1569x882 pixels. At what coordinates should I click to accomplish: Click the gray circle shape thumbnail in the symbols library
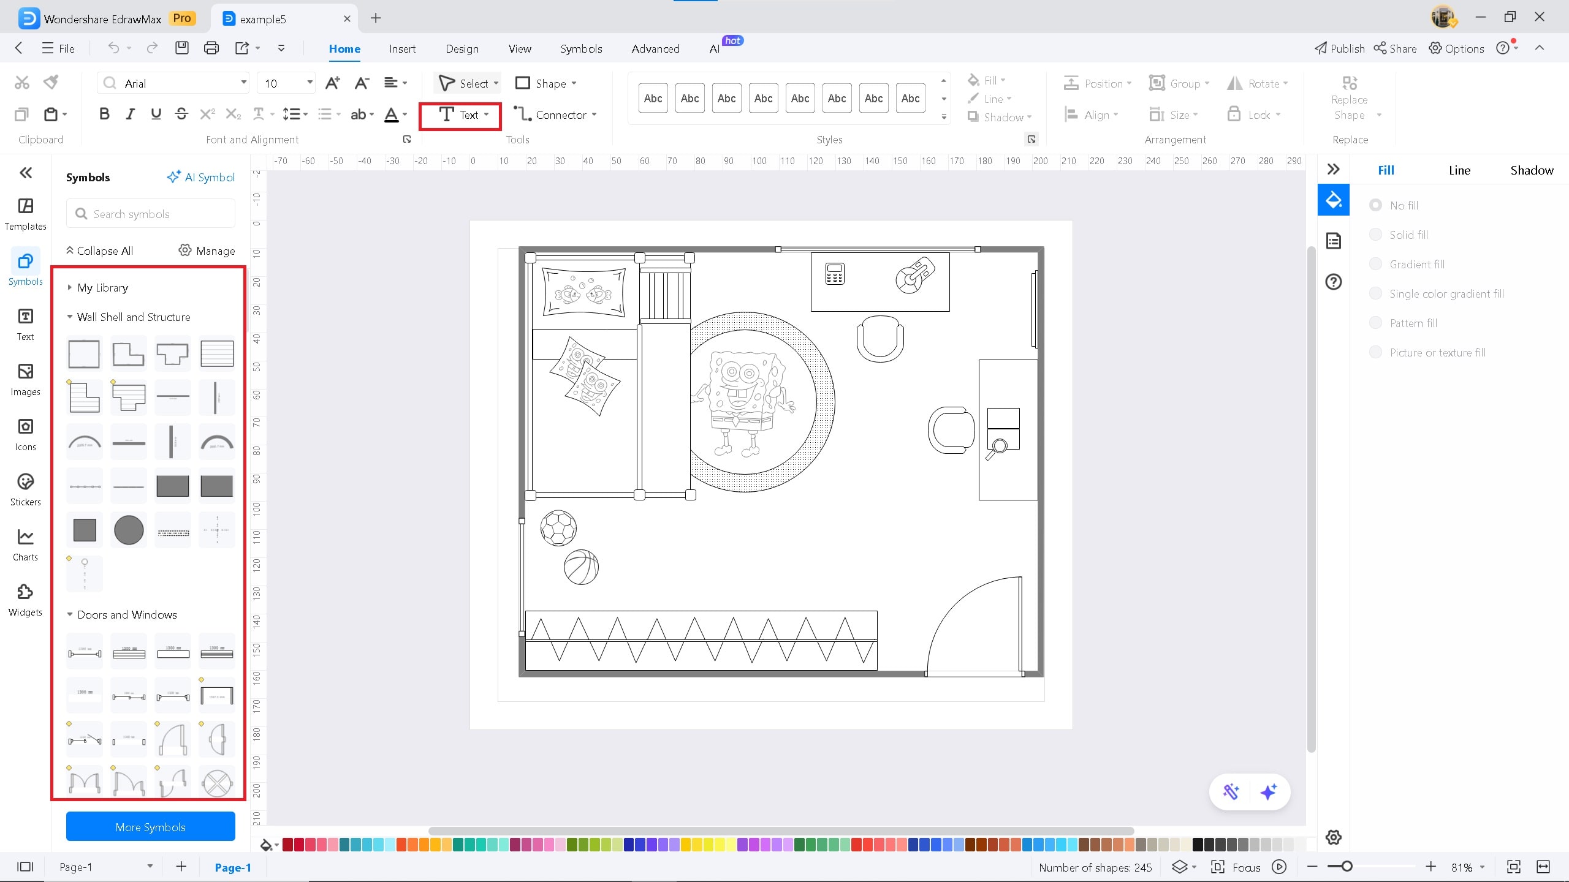(x=129, y=530)
